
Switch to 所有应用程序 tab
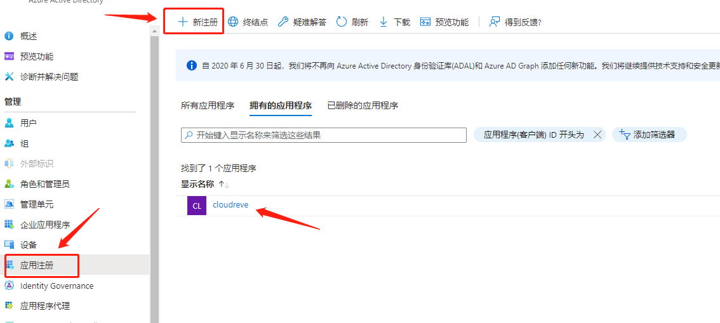[x=208, y=105]
